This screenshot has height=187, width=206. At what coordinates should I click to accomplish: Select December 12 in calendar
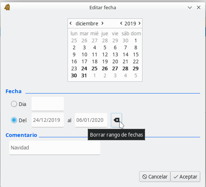105,54
